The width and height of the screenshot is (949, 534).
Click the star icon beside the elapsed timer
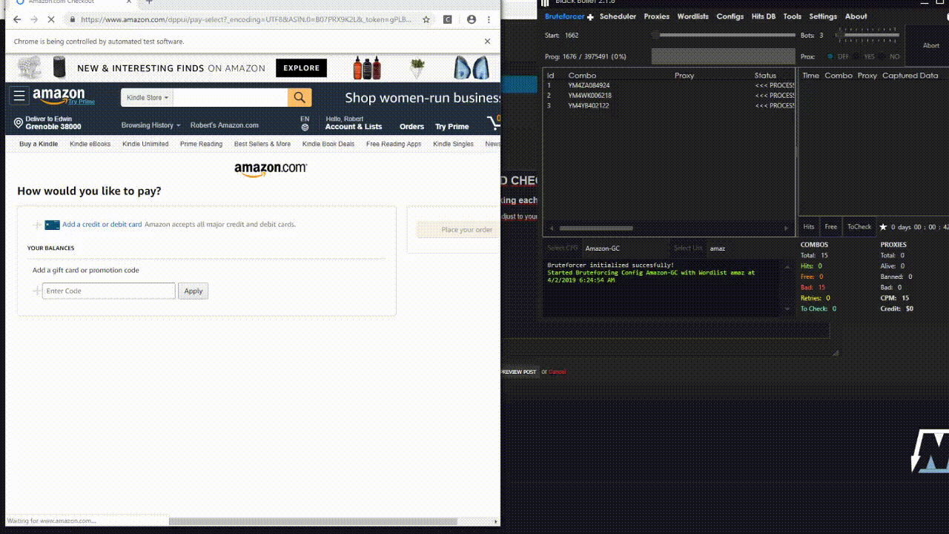pyautogui.click(x=883, y=227)
